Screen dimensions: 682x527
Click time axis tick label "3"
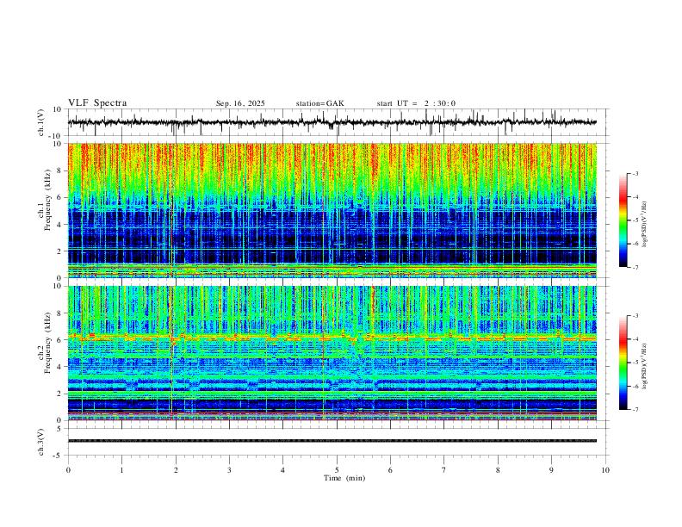pos(229,470)
